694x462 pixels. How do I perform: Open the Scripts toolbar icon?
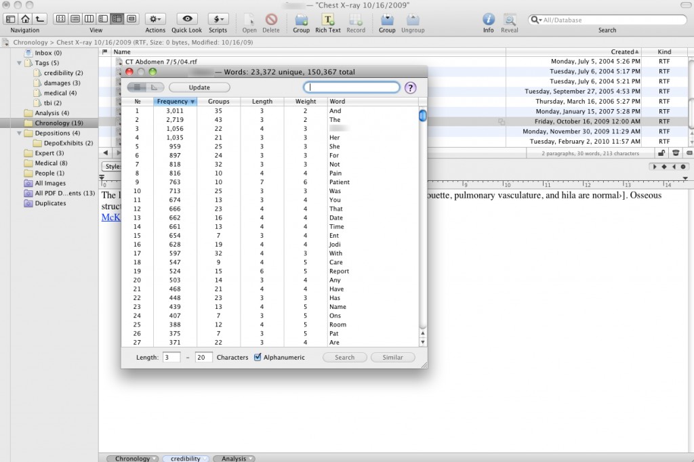click(x=218, y=20)
